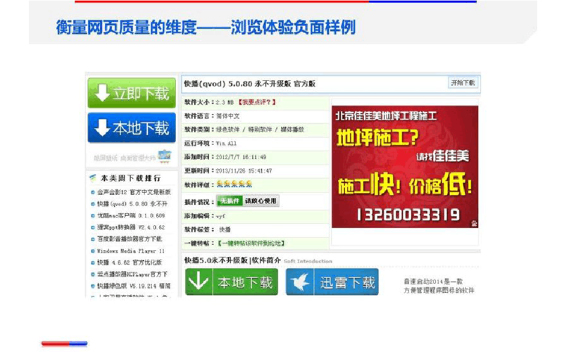Click the small paw icon on the ad corner
This screenshot has width=564, height=352.
click(474, 224)
